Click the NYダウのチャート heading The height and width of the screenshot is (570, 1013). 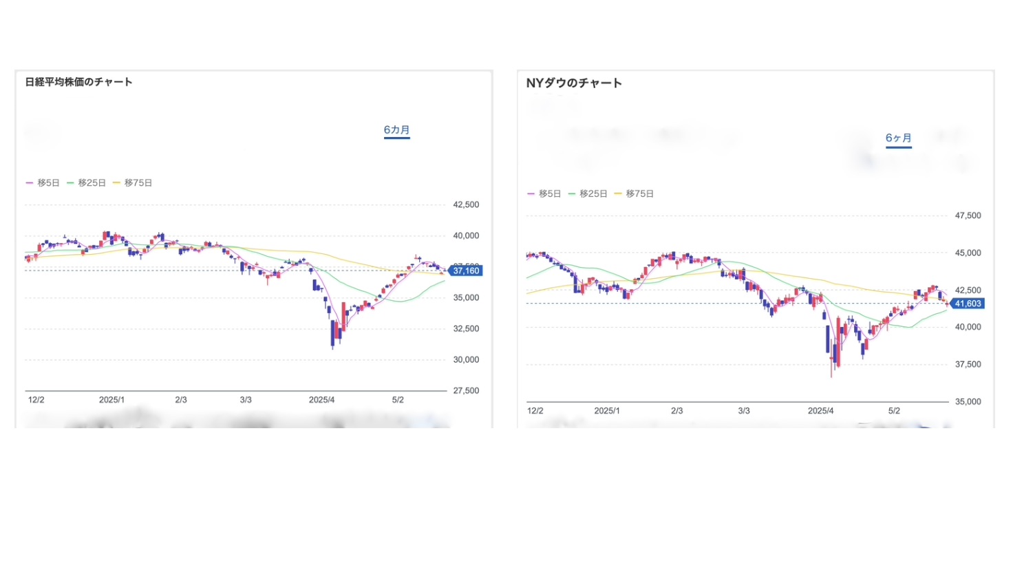tap(574, 83)
